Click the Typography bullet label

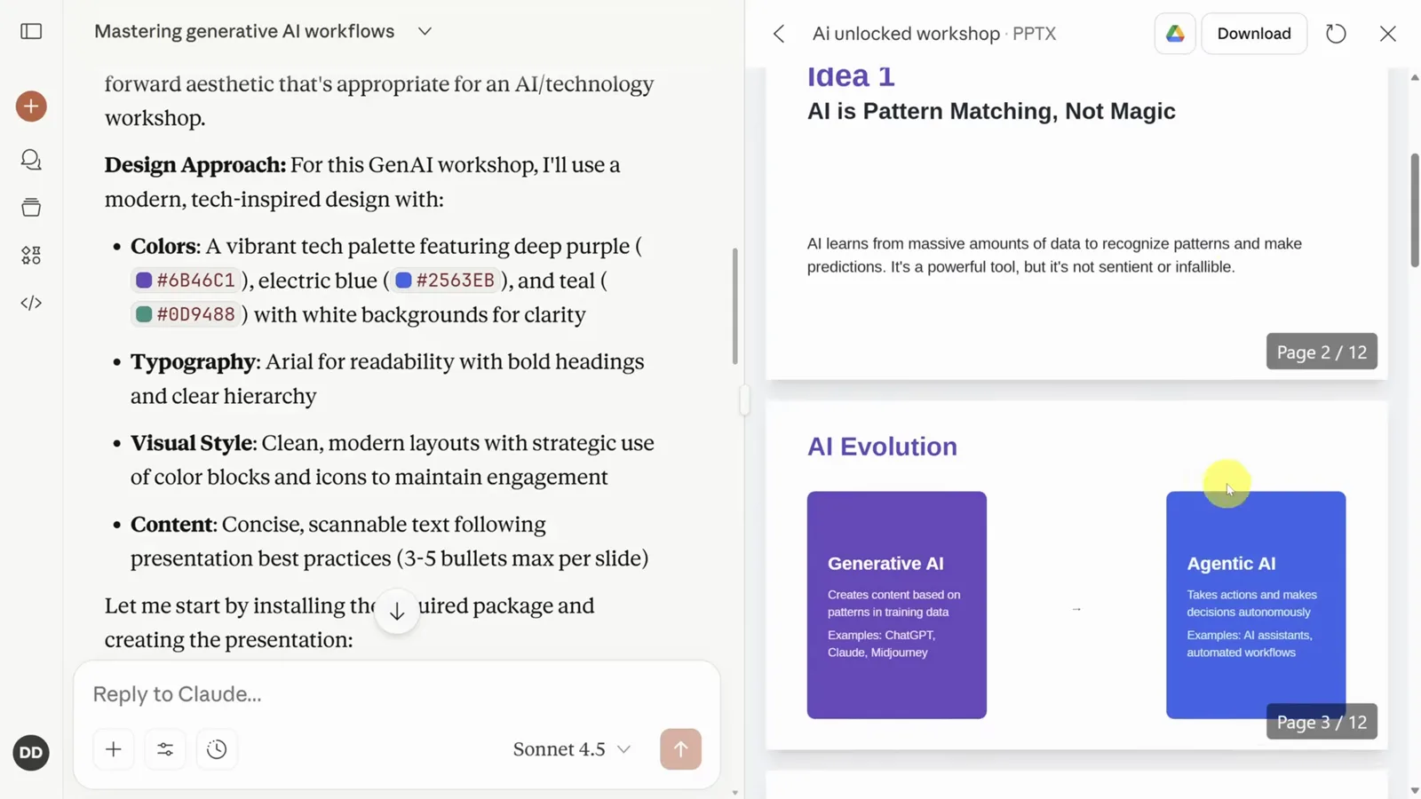coord(194,361)
